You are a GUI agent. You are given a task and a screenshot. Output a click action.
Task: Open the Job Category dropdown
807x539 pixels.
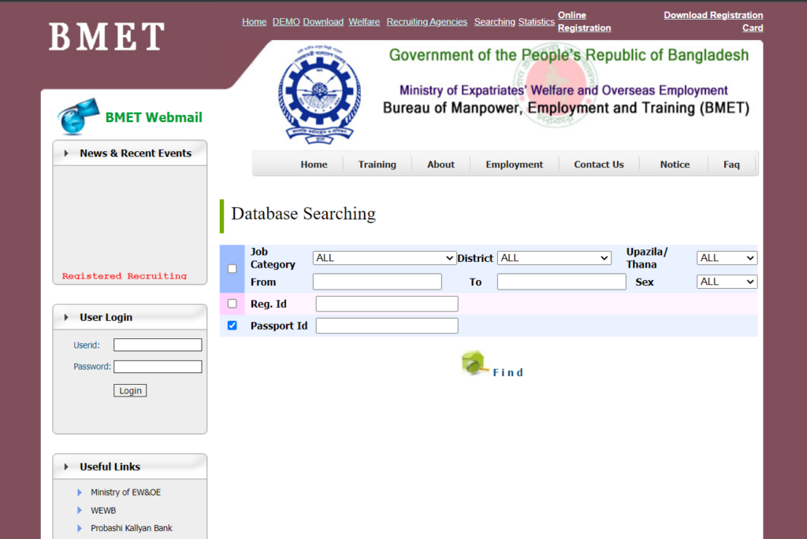[x=384, y=258]
